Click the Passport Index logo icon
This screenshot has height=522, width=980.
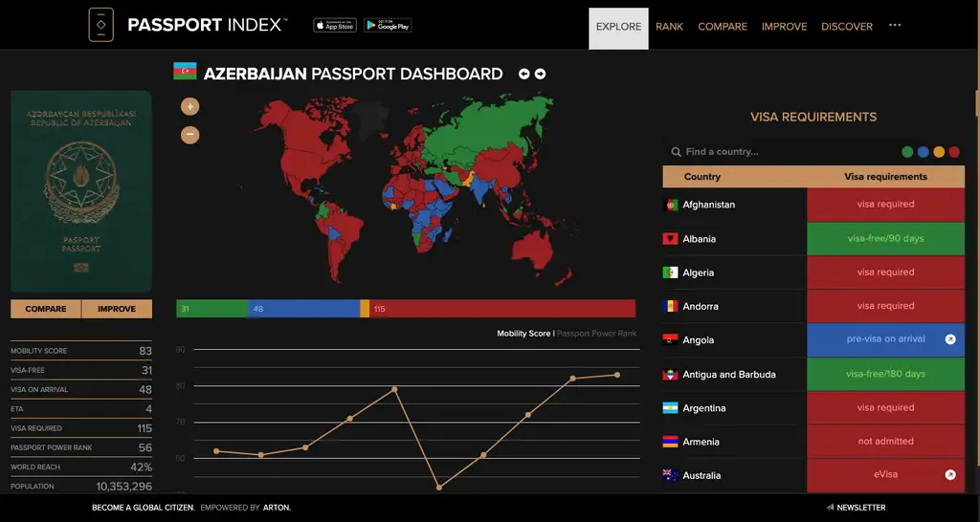(x=101, y=25)
